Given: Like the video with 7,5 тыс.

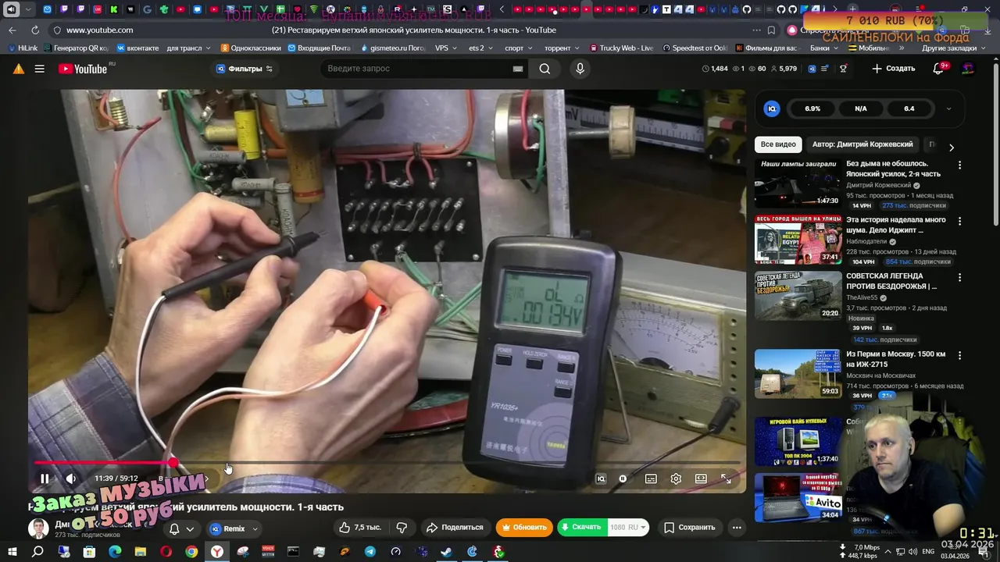Looking at the screenshot, I should (x=360, y=528).
